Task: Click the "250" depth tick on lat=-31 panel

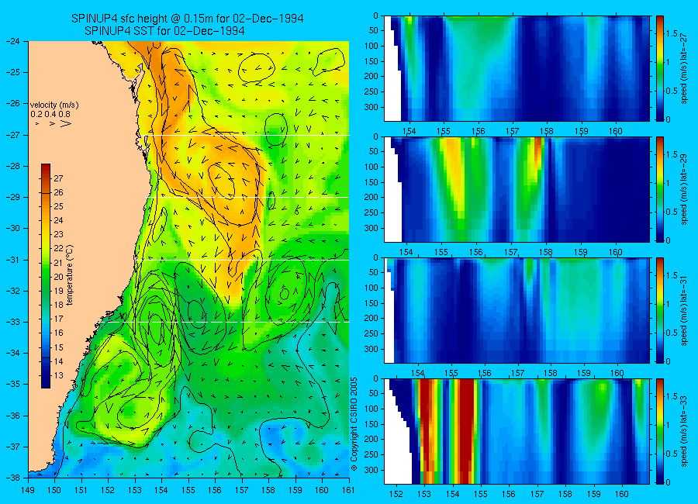Action: click(x=371, y=333)
